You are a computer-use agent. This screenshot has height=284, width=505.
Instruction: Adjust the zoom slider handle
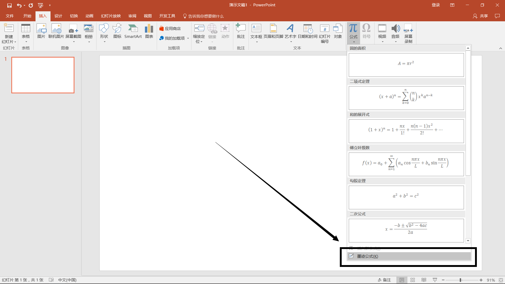[x=461, y=280]
